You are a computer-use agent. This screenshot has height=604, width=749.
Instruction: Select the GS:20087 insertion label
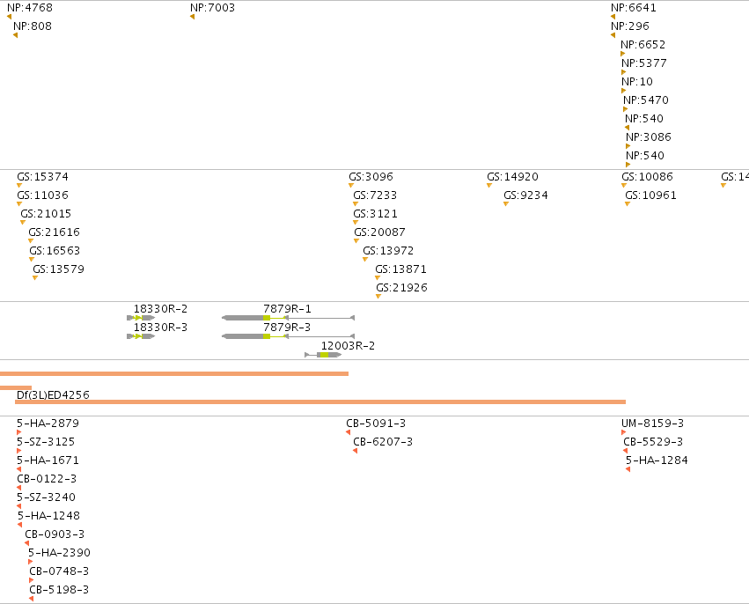pyautogui.click(x=379, y=232)
